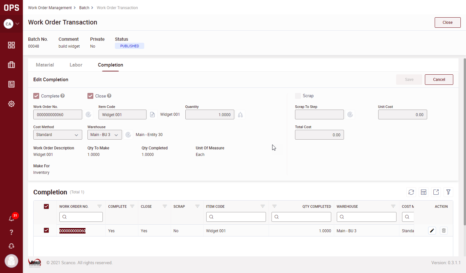Expand the Cost Method dropdown
Image resolution: width=466 pixels, height=273 pixels.
coord(58,135)
